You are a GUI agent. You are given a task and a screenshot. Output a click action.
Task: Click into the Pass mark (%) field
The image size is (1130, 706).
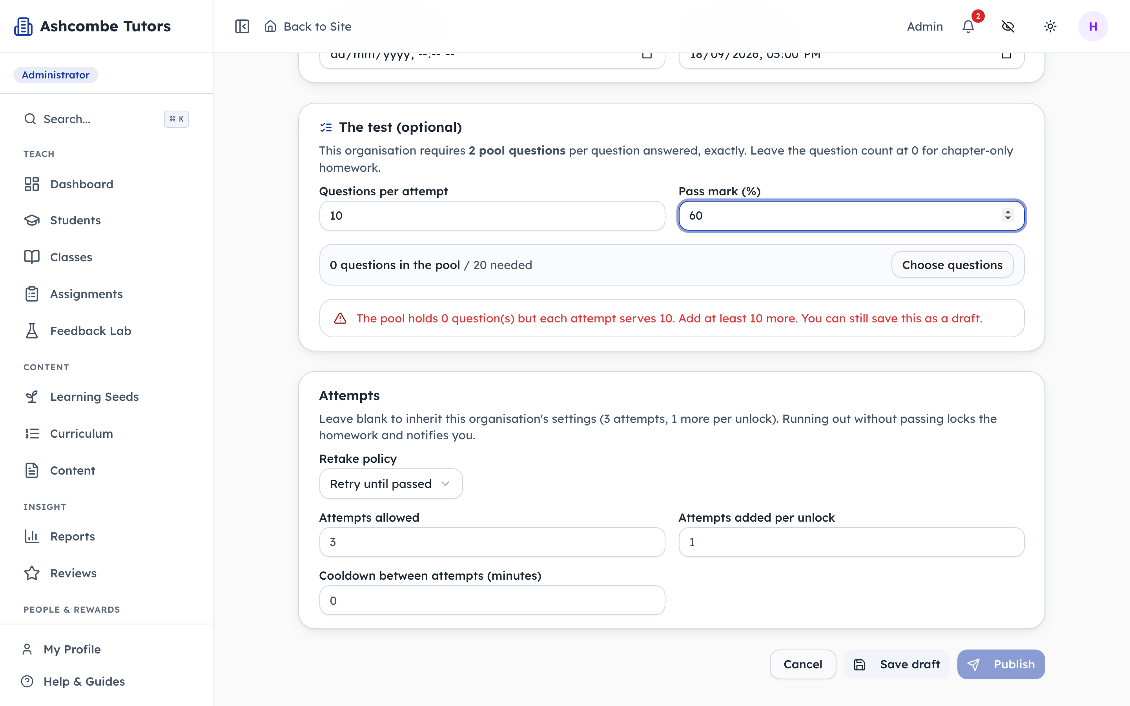pos(851,216)
